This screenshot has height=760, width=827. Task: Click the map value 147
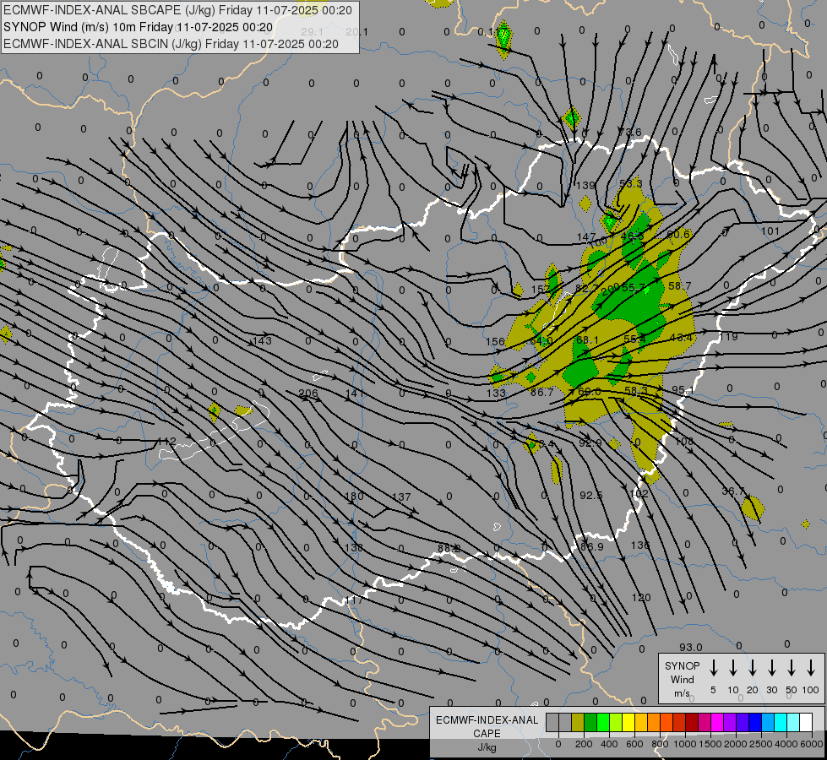coord(586,236)
